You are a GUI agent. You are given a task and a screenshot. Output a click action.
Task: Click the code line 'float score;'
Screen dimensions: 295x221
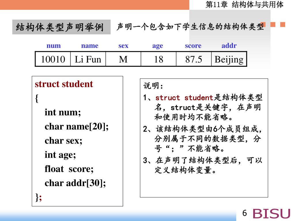tap(69, 169)
